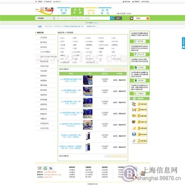Select the brand 'NIVEA' link
Image resolution: width=185 pixels, height=186 pixels.
pos(101,38)
